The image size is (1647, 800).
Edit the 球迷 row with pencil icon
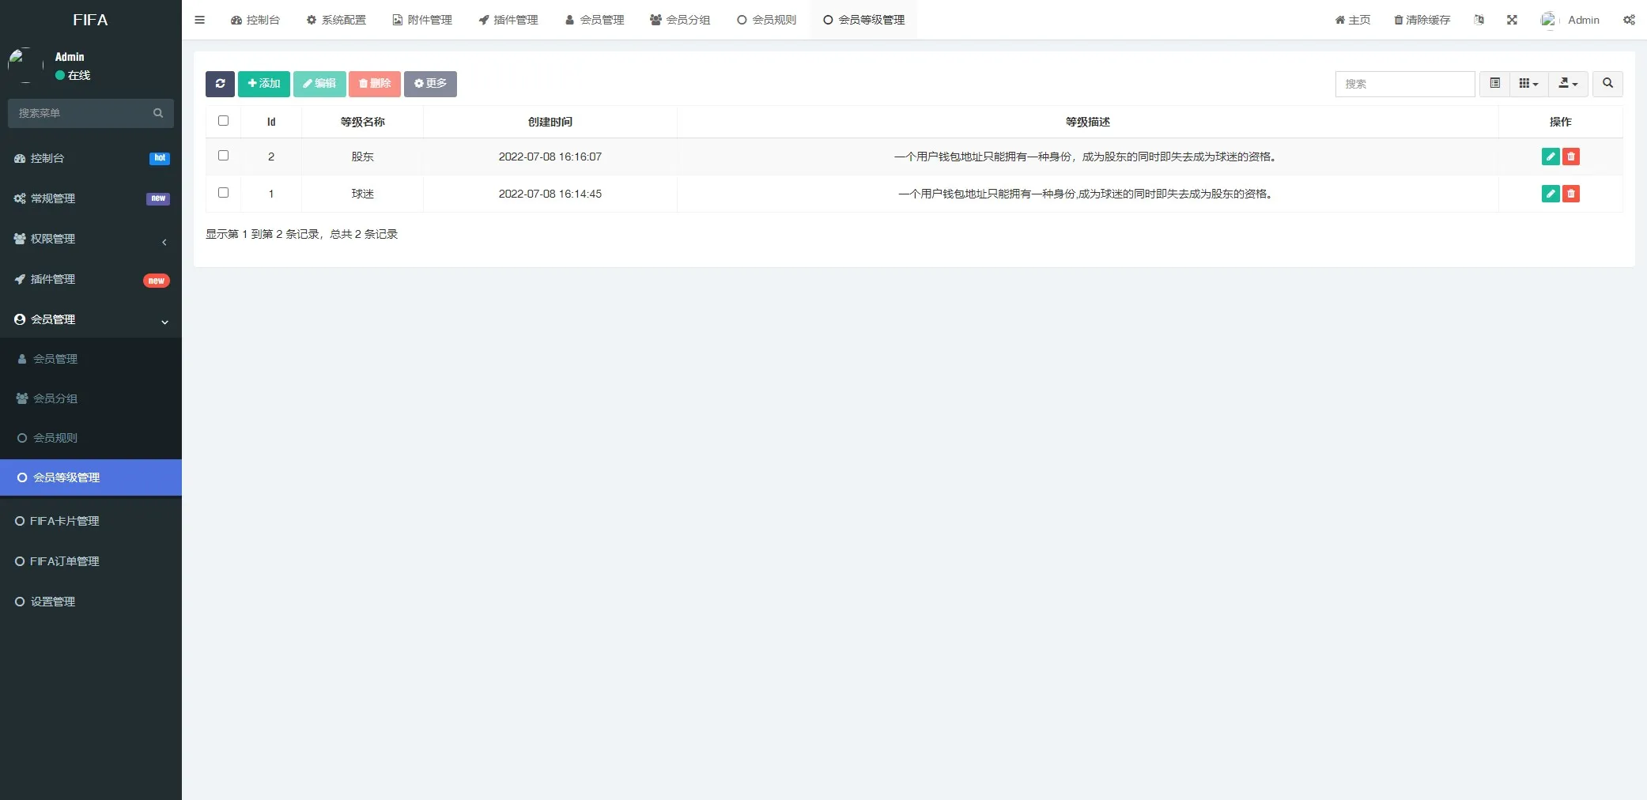[x=1551, y=194]
